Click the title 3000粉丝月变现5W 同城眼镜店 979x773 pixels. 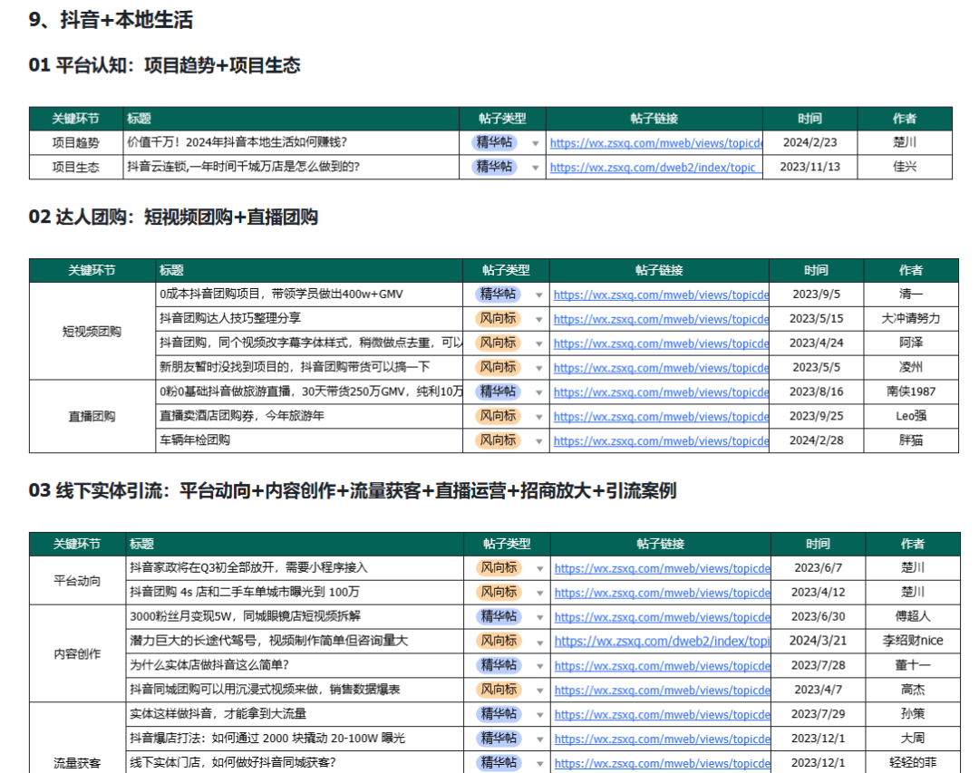pos(245,616)
